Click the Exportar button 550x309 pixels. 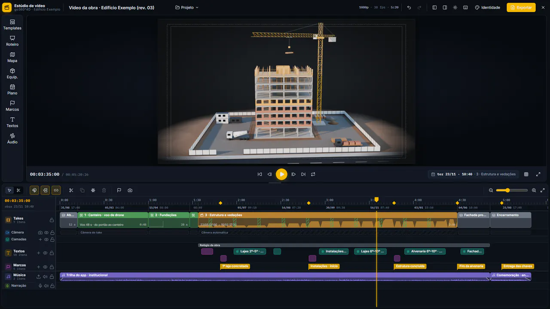tap(521, 7)
